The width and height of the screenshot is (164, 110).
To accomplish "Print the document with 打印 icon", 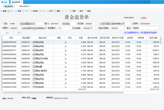I will click(48, 11).
